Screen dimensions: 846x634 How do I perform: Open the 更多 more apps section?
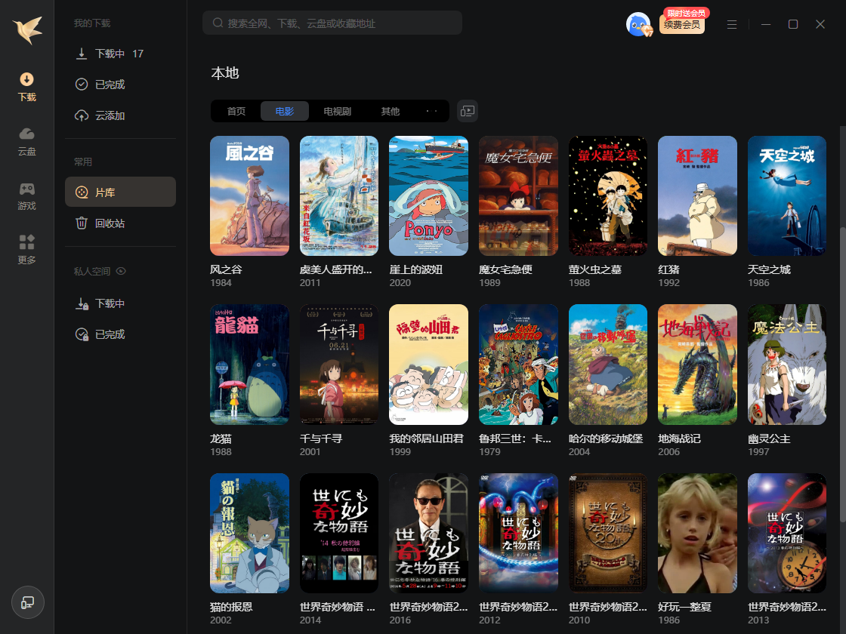point(27,250)
